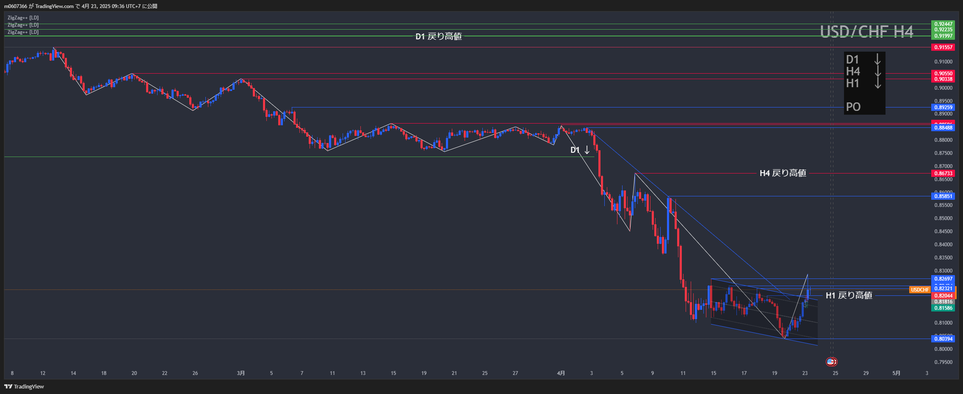Select the third ZigZag++ [LD] indicator legend
This screenshot has width=963, height=394.
23,32
